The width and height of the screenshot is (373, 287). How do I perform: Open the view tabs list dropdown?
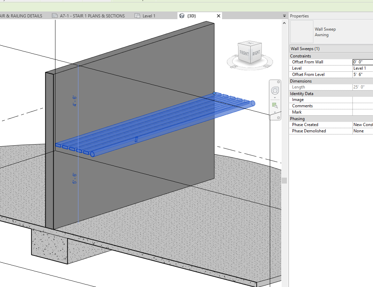[x=284, y=16]
